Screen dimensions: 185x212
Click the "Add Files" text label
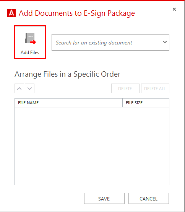[30, 53]
